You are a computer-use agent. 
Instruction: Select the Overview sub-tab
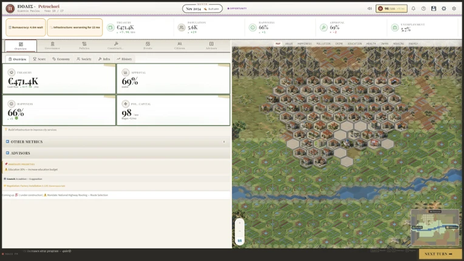tap(17, 59)
